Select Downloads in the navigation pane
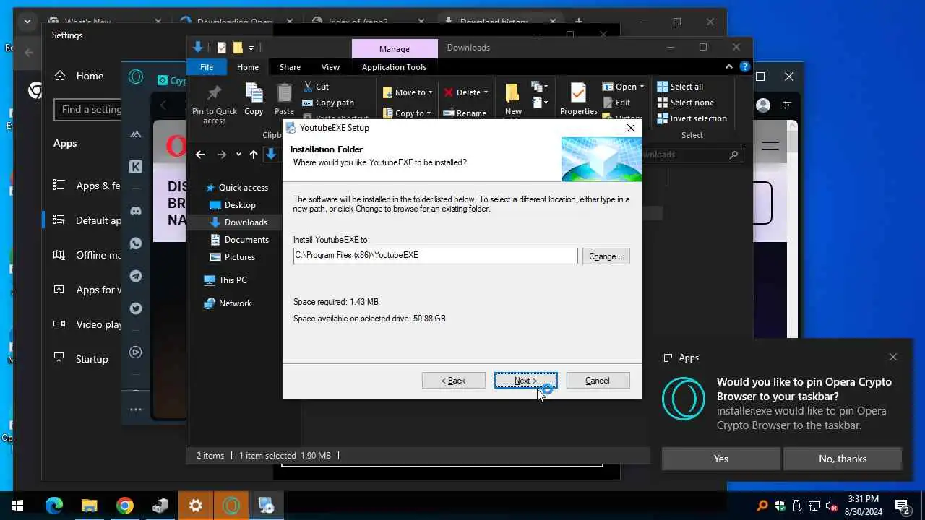 [238, 222]
